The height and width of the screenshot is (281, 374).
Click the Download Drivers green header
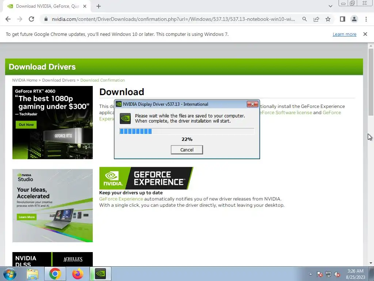click(184, 67)
